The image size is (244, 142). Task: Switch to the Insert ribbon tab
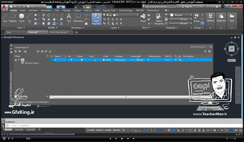(23, 10)
